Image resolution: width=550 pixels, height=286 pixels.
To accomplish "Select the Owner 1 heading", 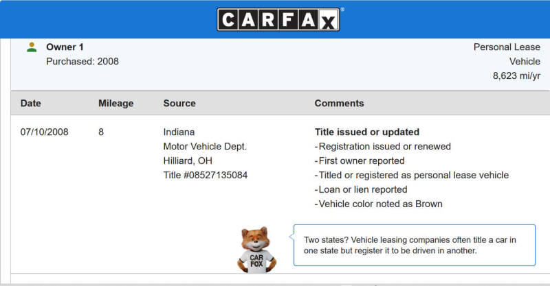I will pyautogui.click(x=65, y=47).
